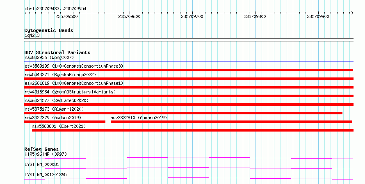The image size is (365, 184).
Task: Click the short red bar under nsv3322379
Action: coord(65,122)
